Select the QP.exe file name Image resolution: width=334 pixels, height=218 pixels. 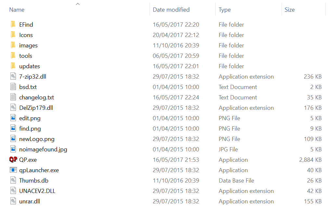pos(28,160)
